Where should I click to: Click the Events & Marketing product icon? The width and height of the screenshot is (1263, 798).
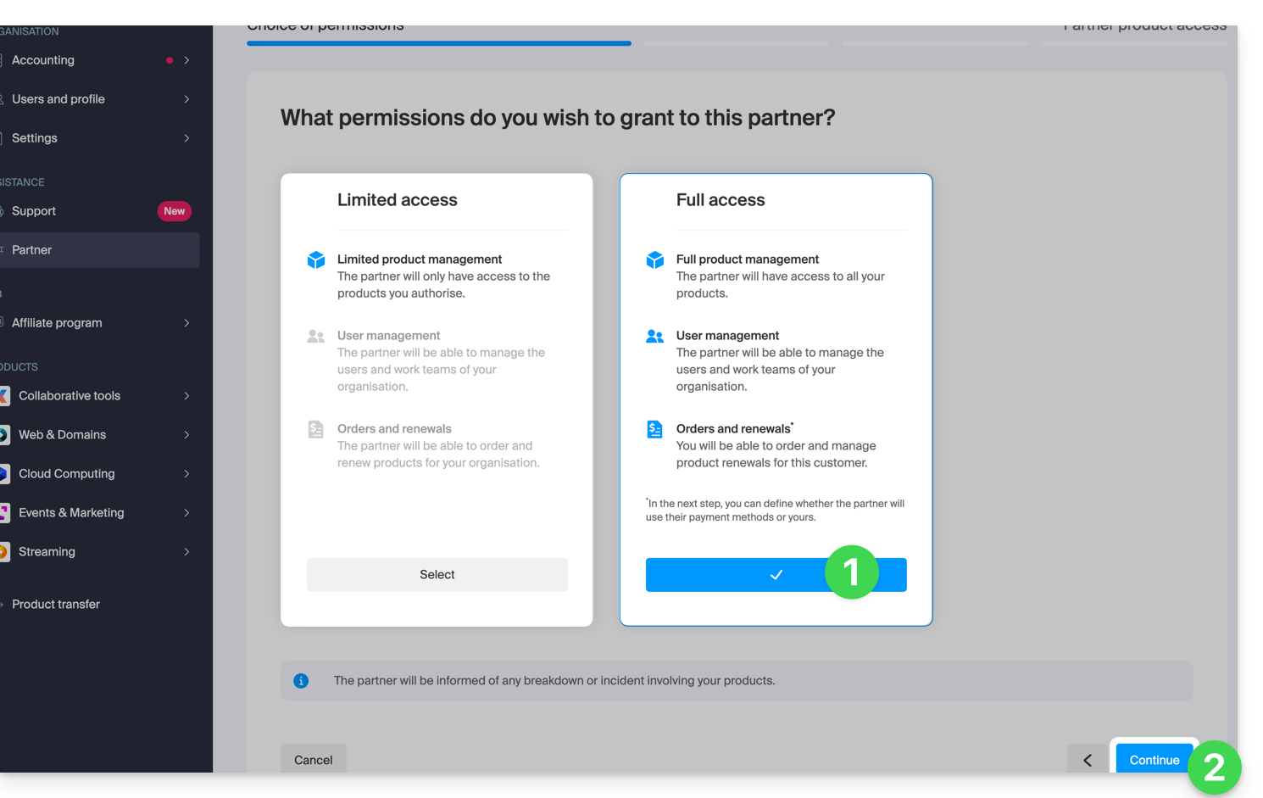pos(4,513)
